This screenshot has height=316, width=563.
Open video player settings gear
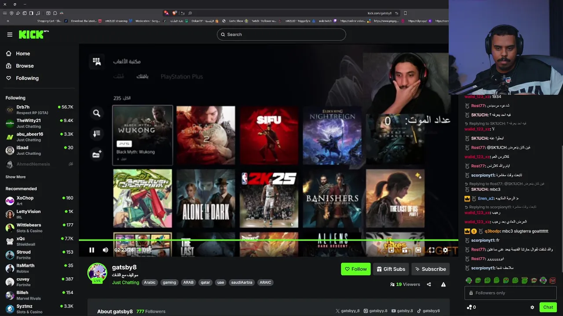[445, 250]
